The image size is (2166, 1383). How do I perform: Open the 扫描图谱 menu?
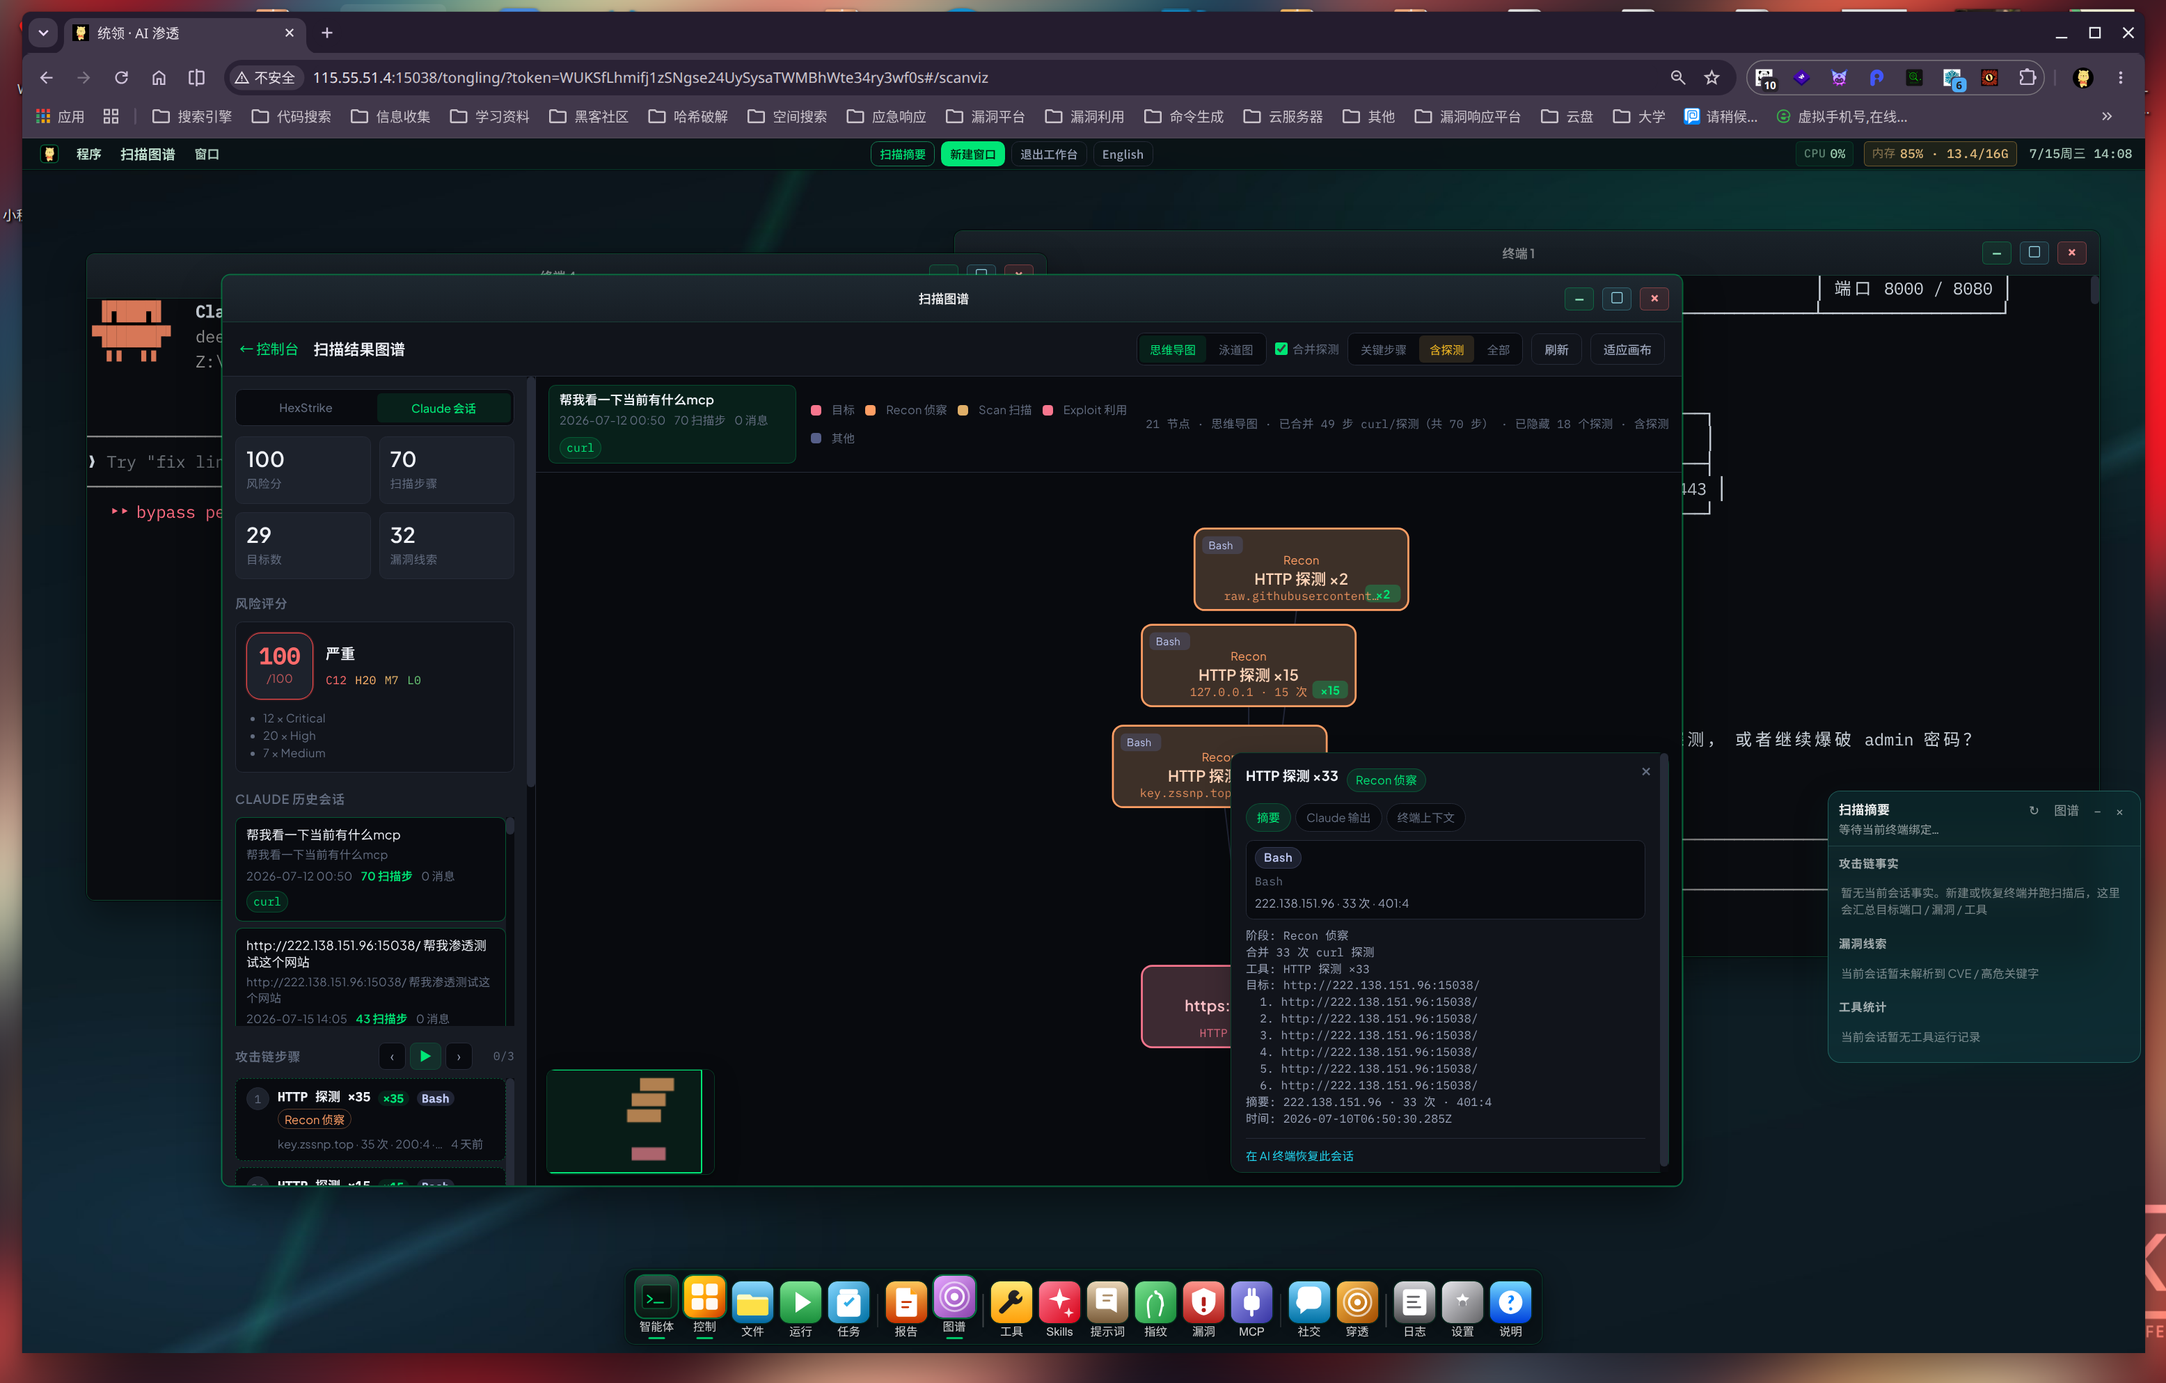click(148, 154)
